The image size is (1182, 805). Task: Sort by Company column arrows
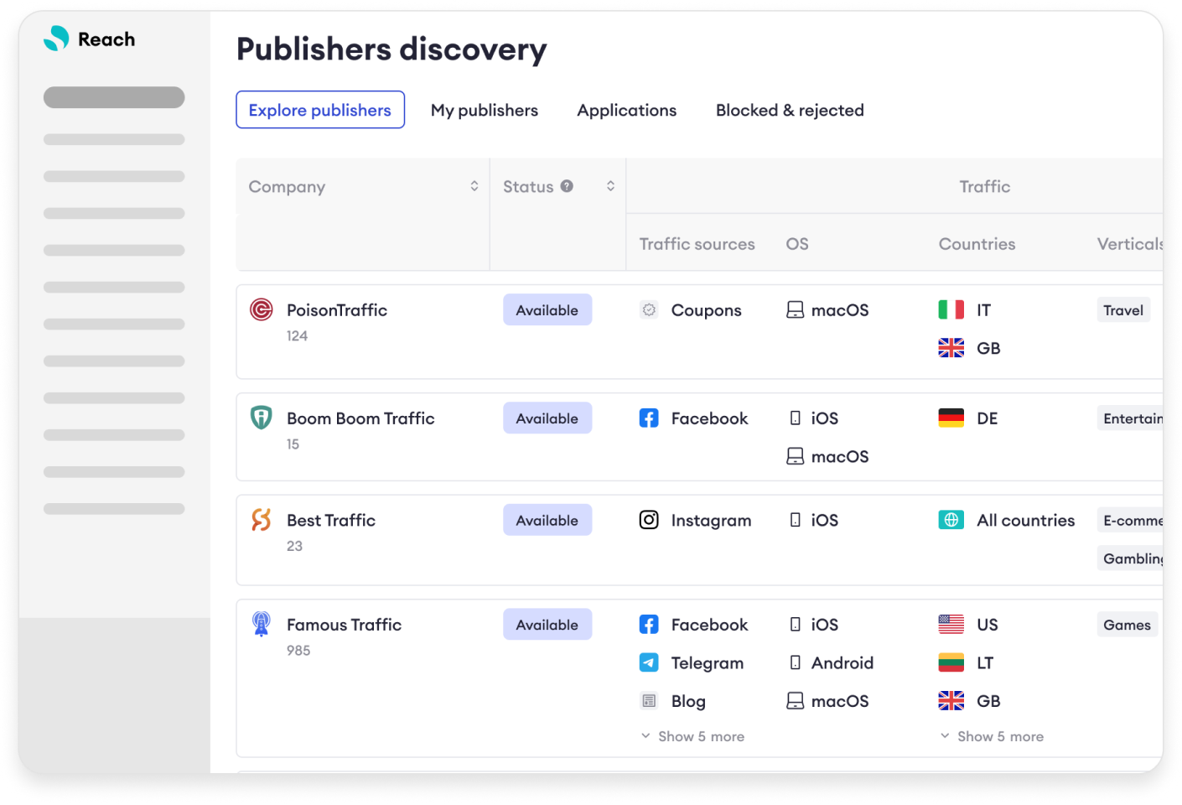(474, 186)
